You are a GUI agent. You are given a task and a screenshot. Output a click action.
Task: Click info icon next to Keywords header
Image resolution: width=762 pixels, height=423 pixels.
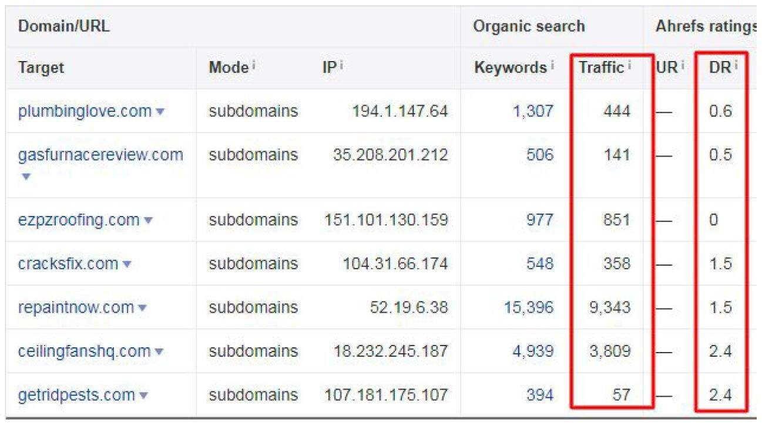(x=552, y=64)
